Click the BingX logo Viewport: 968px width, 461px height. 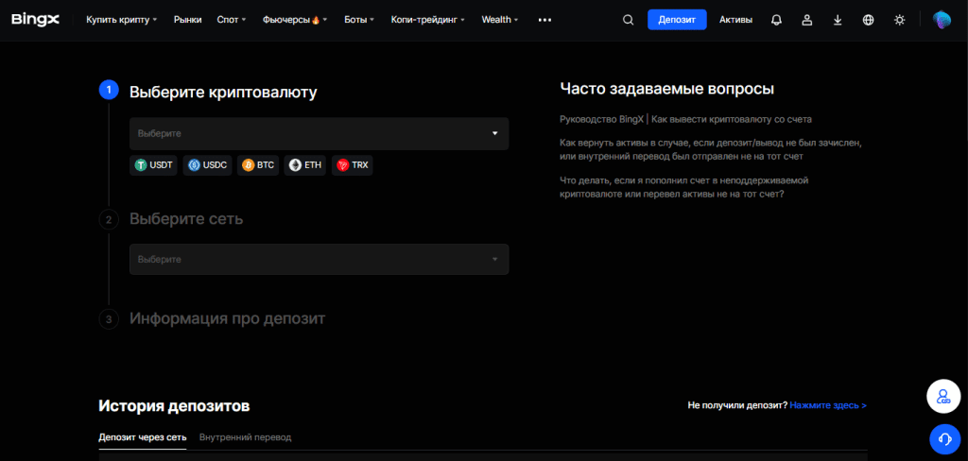tap(35, 20)
